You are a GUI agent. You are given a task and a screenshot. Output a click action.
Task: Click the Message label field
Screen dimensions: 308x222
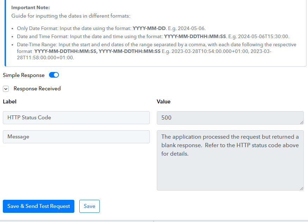[76, 137]
